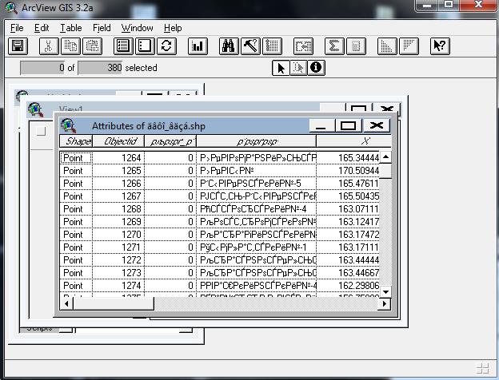This screenshot has height=380, width=499.
Task: Select the Point cell of row 1264
Action: (76, 158)
